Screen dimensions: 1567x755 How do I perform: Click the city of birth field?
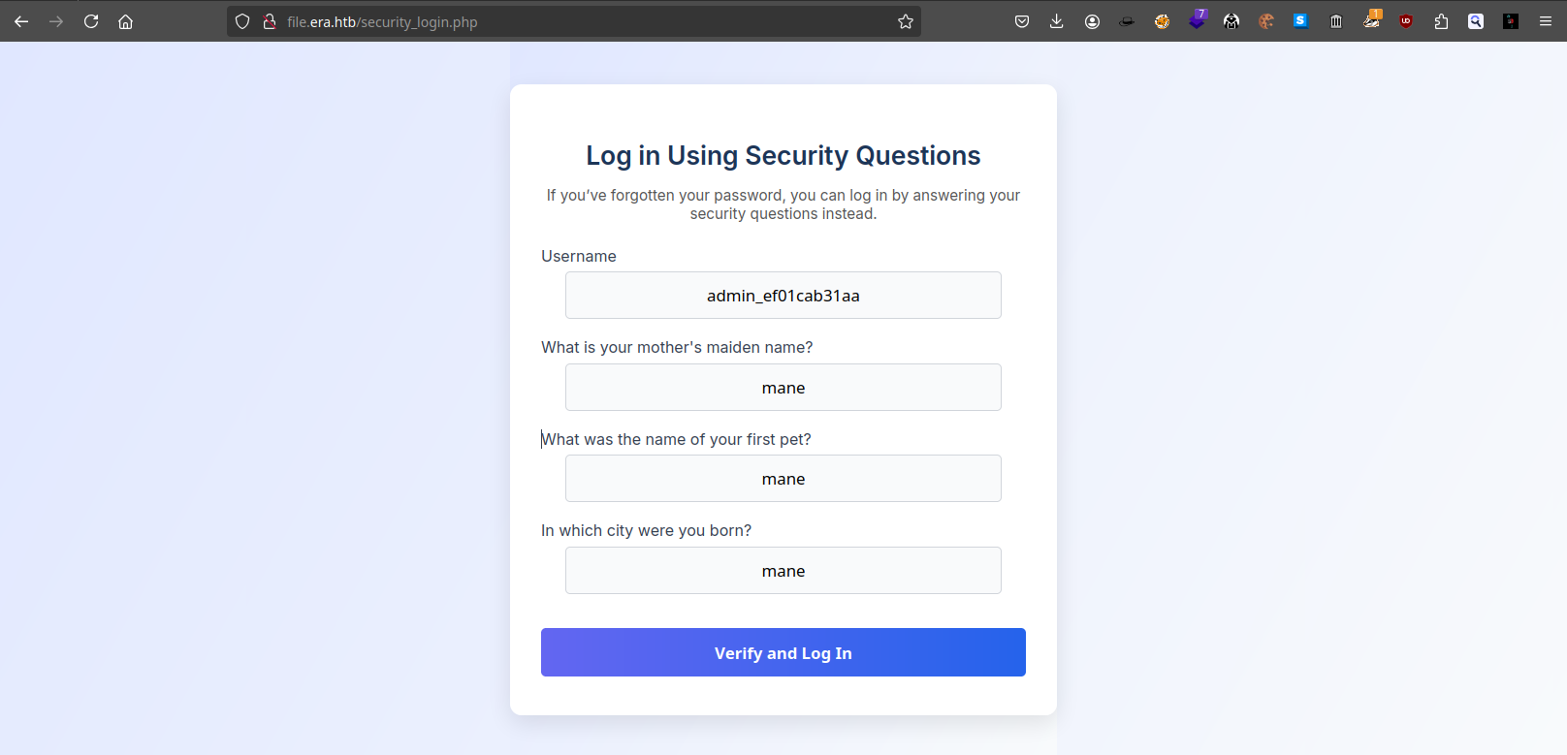(x=783, y=571)
